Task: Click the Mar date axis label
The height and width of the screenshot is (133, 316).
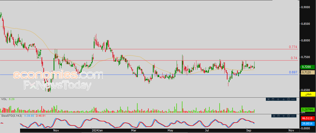Action: point(134,131)
